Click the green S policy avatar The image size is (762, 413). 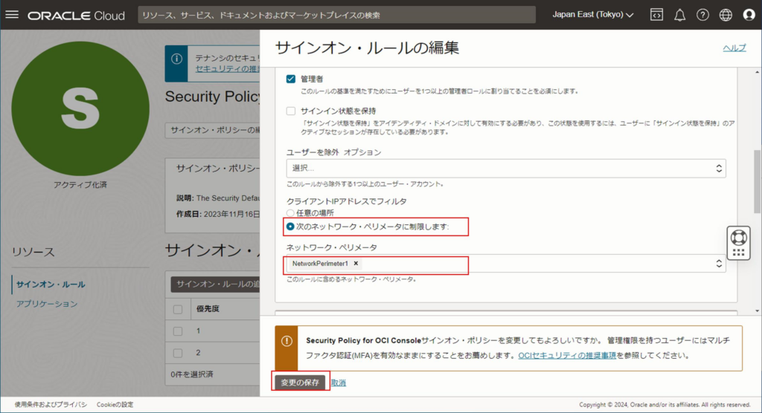(80, 108)
